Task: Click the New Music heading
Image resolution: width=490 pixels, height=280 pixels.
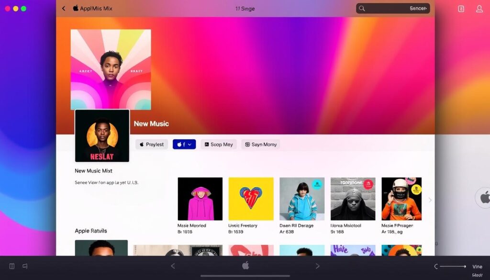Action: pyautogui.click(x=151, y=124)
